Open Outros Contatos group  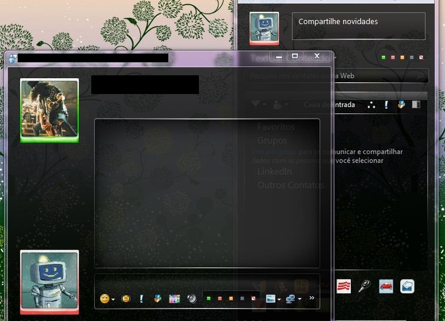[291, 185]
